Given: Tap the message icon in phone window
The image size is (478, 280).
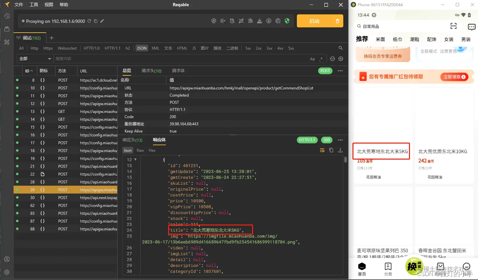Looking at the screenshot, I should (x=471, y=27).
